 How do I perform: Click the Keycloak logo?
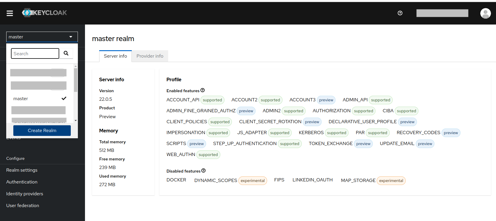(x=44, y=13)
